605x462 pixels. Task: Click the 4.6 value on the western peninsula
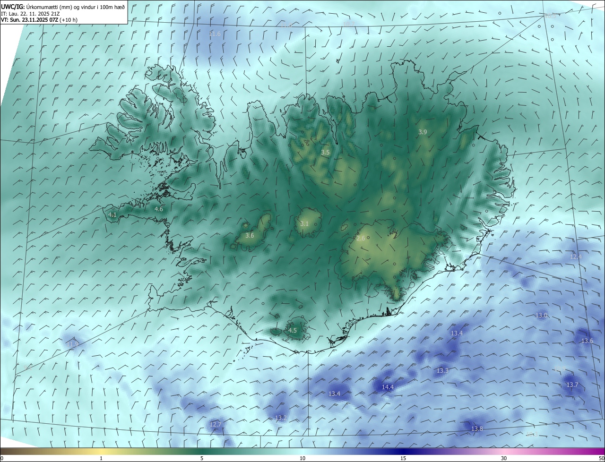point(159,209)
